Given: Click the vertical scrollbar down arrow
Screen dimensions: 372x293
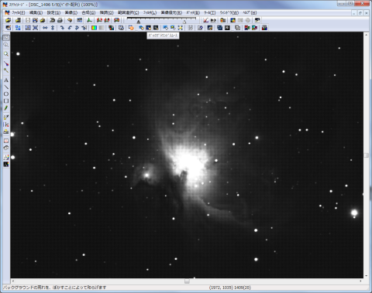Looking at the screenshot, I should (x=367, y=276).
